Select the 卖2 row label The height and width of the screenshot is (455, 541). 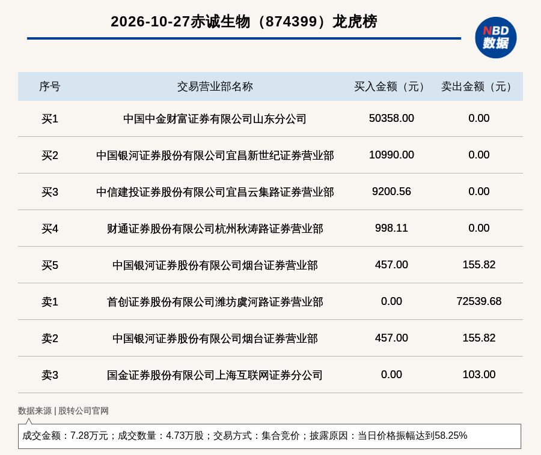50,339
